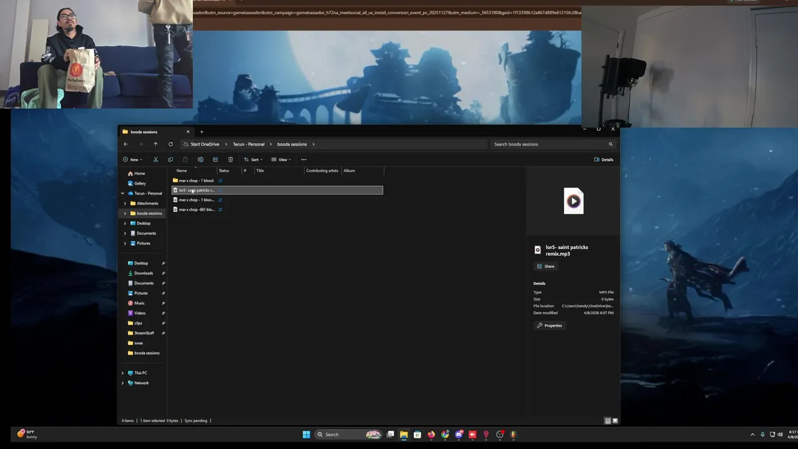
Task: Click the Share toolbar icon
Action: (215, 160)
